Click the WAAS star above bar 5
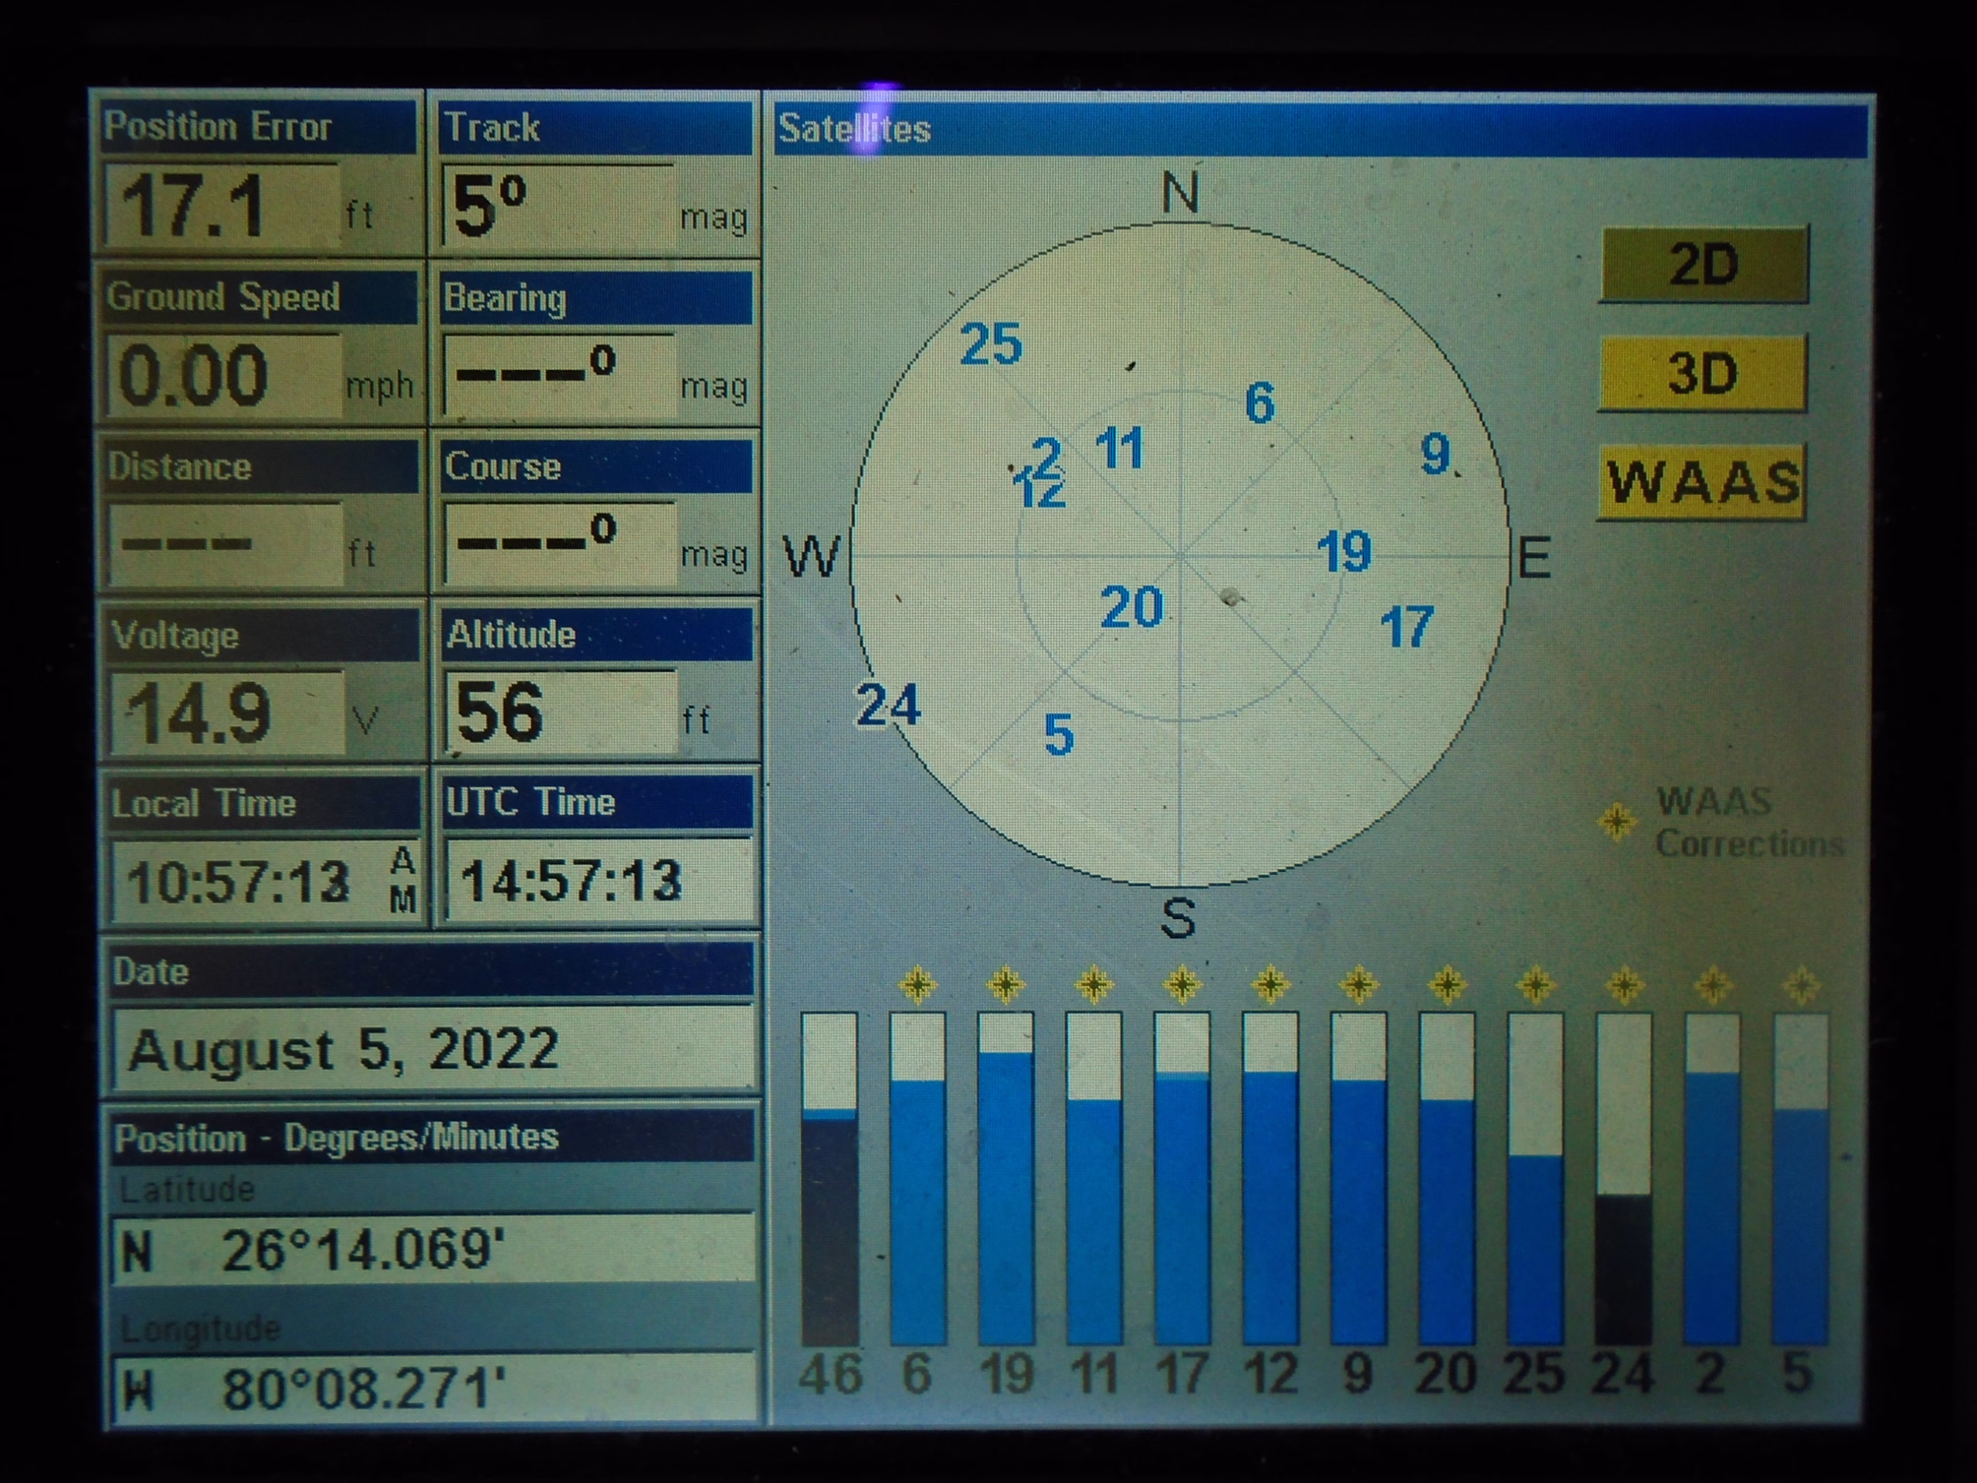Screen dimensions: 1977x1483 (1801, 985)
